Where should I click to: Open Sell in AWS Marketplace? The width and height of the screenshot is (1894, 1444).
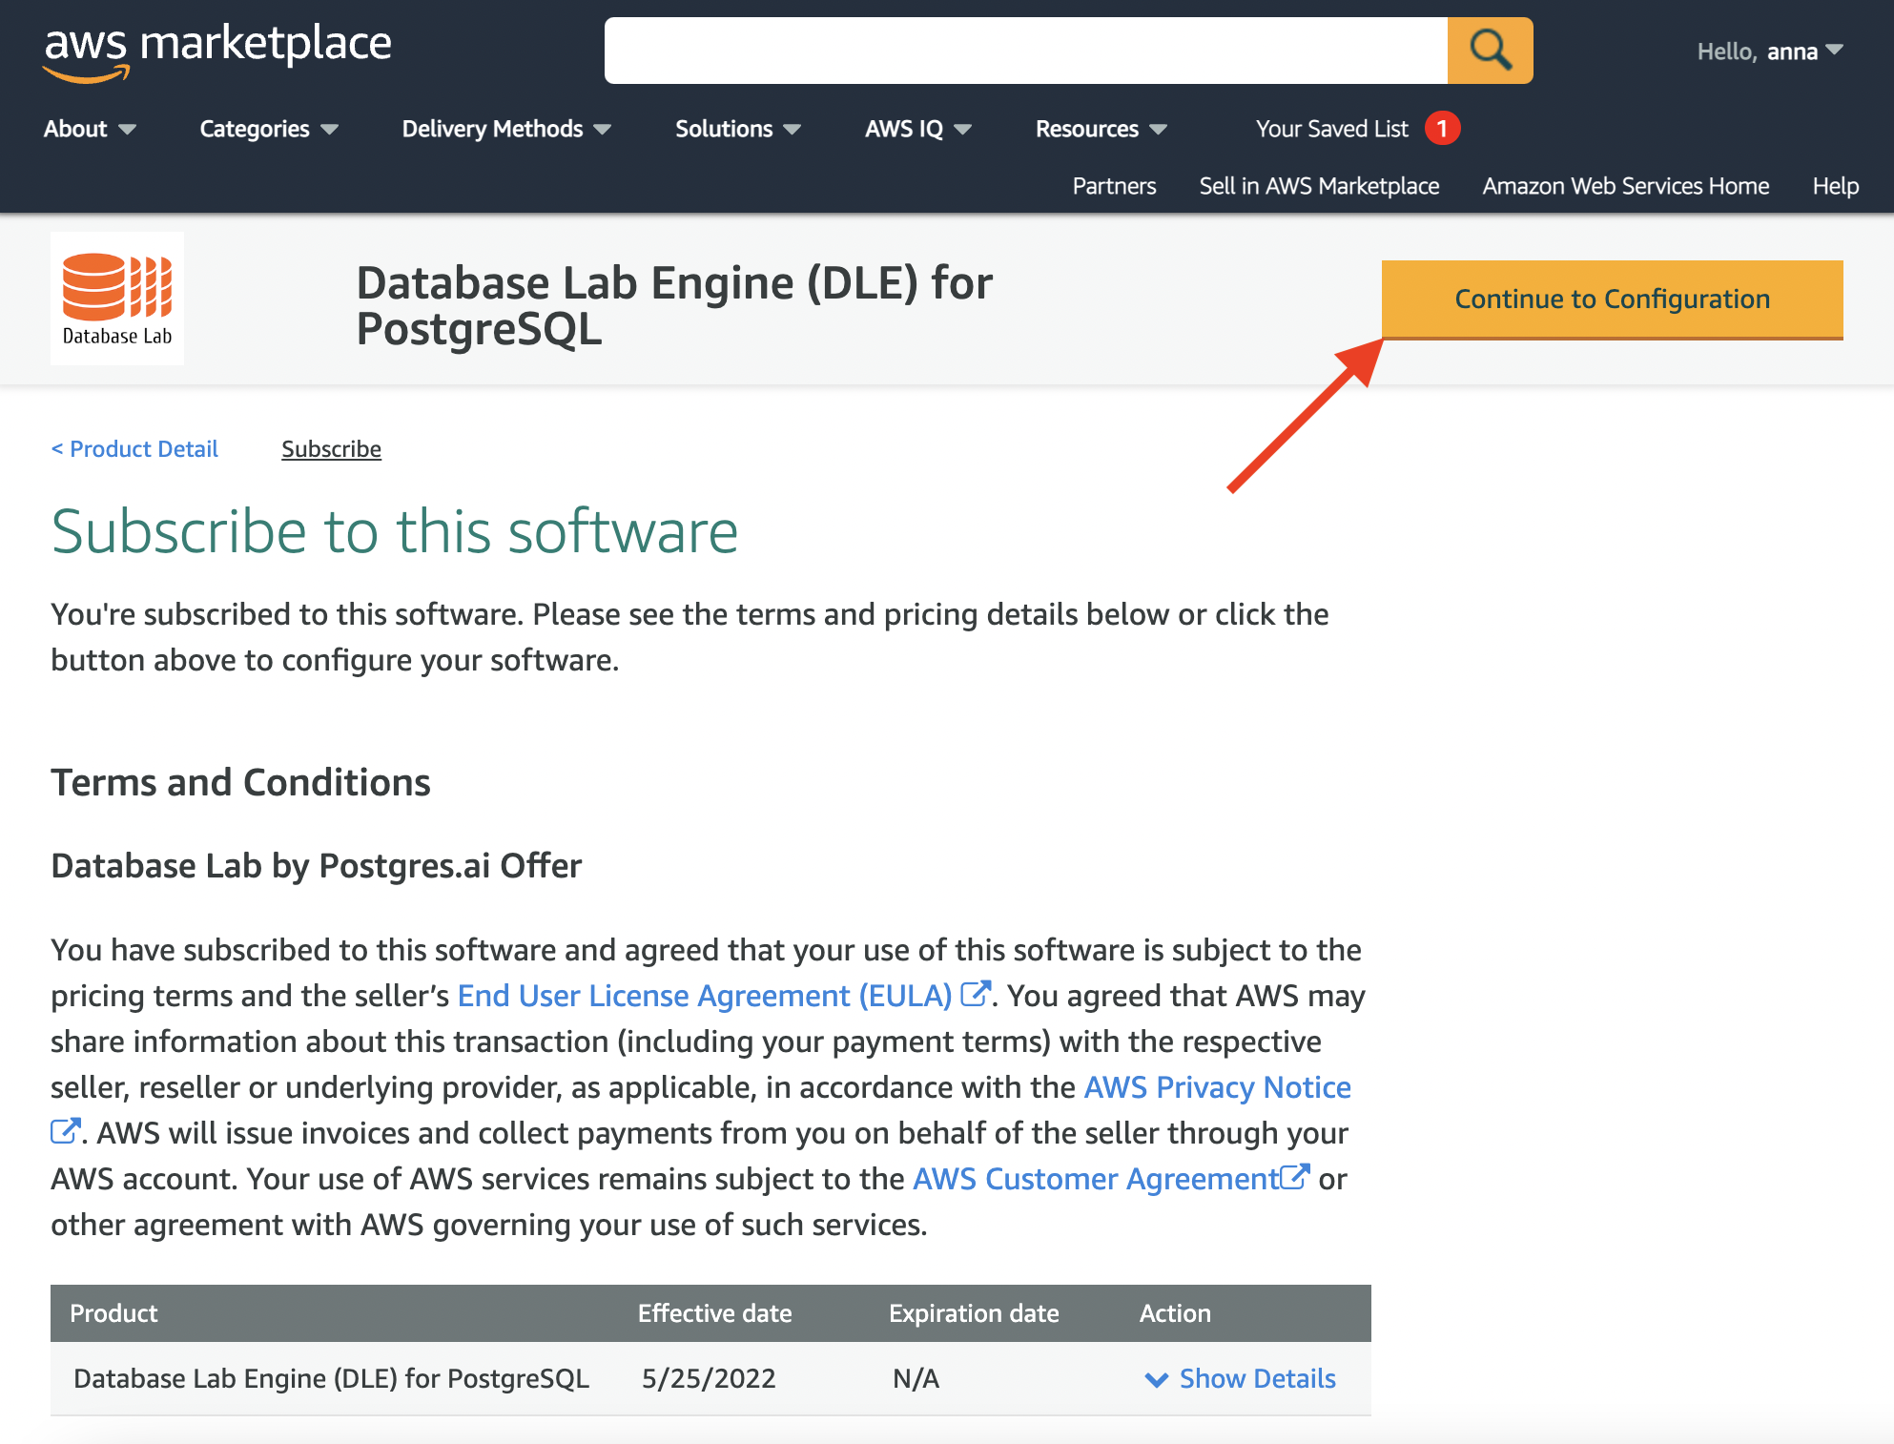click(x=1319, y=186)
